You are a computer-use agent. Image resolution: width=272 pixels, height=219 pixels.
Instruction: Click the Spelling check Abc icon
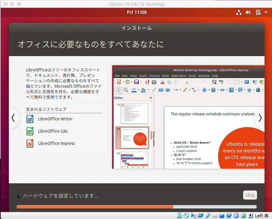(x=221, y=82)
